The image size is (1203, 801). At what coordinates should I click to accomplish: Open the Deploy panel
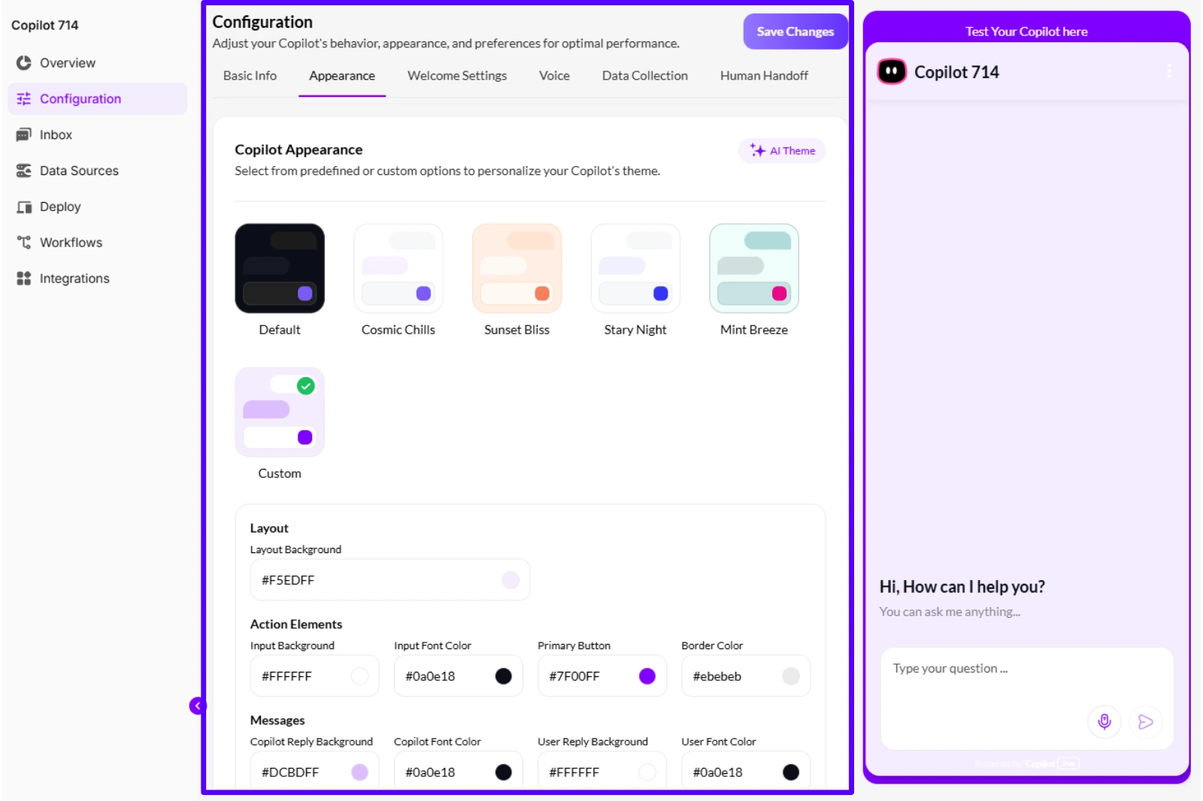(59, 207)
